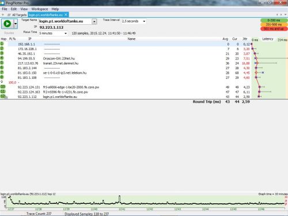Toggle the hop 11 green number icon

[3, 92]
